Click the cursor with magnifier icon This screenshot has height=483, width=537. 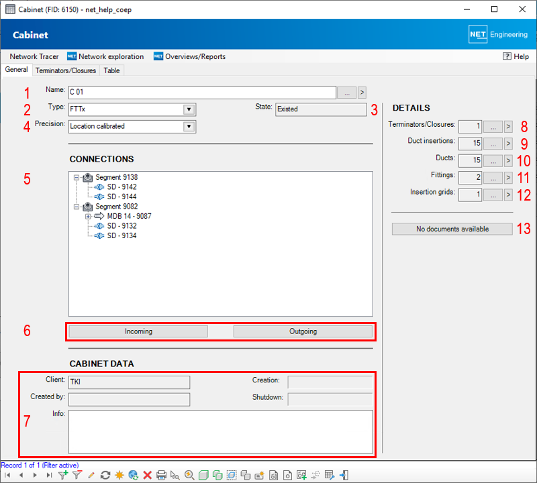tap(175, 475)
